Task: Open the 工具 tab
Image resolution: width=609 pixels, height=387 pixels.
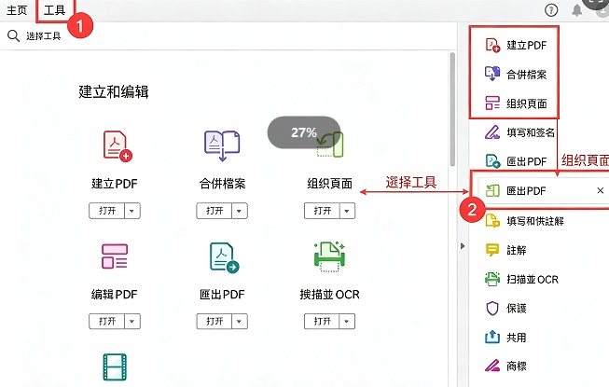Action: pos(54,10)
